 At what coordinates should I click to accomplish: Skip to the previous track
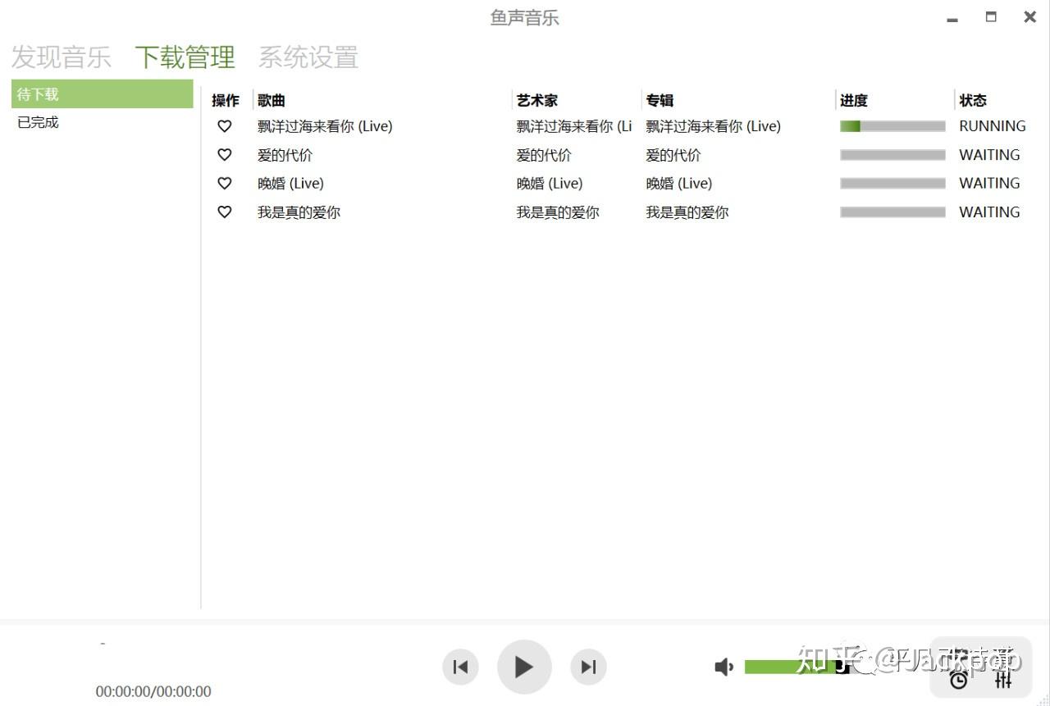tap(460, 667)
